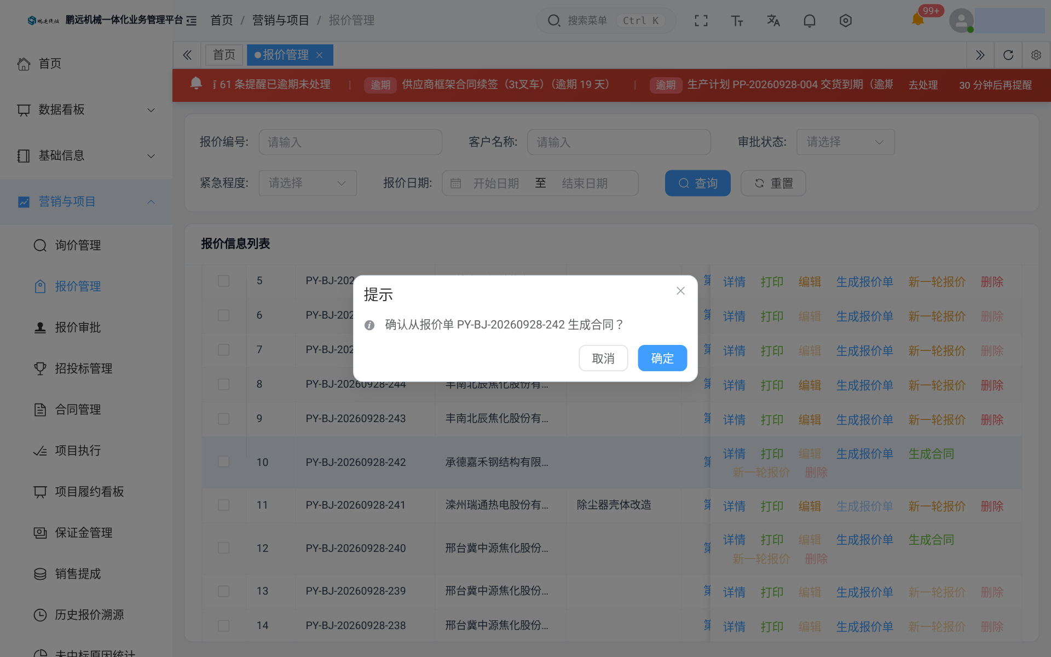Expand the 基础信息 sidebar menu
The width and height of the screenshot is (1051, 657).
(86, 156)
